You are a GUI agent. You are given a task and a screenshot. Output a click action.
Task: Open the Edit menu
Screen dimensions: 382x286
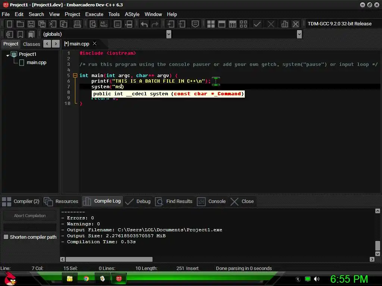point(19,15)
